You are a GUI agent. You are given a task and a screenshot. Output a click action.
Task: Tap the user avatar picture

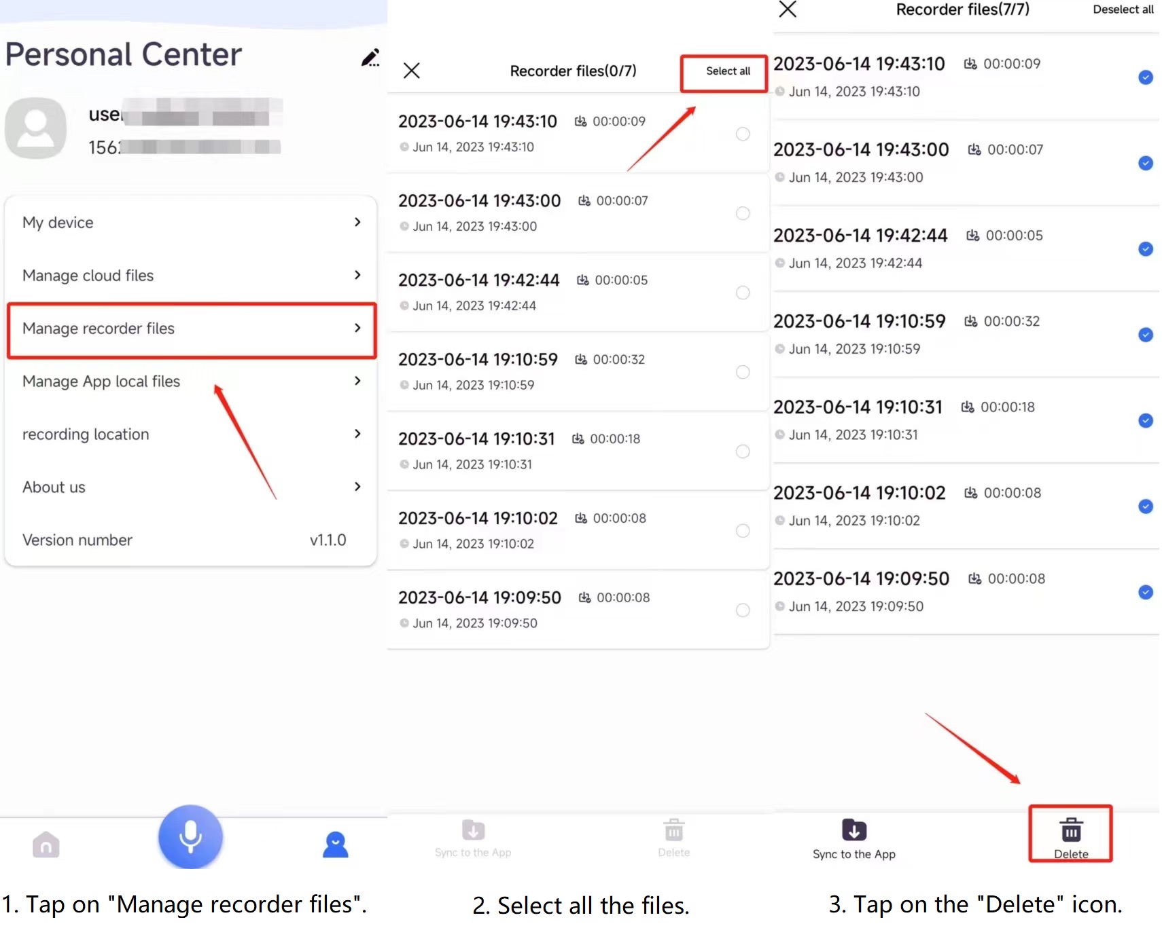pyautogui.click(x=36, y=128)
